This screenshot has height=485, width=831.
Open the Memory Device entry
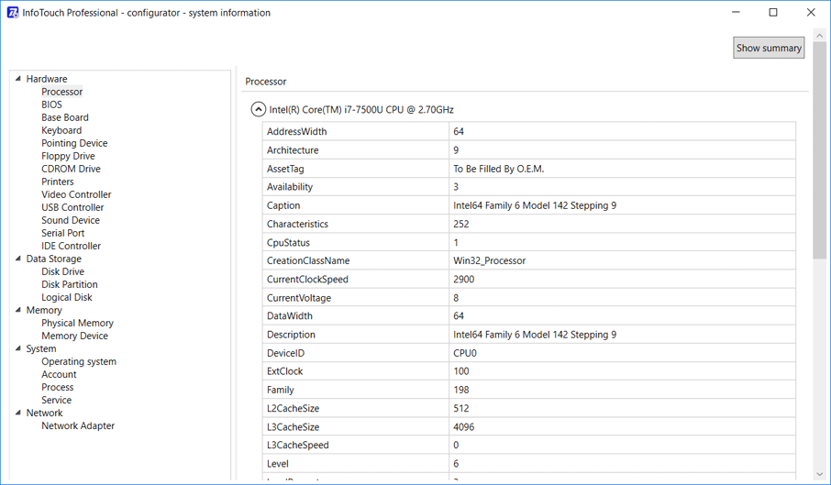[x=74, y=336]
